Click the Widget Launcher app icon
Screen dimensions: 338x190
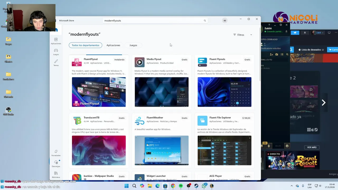pos(139,177)
